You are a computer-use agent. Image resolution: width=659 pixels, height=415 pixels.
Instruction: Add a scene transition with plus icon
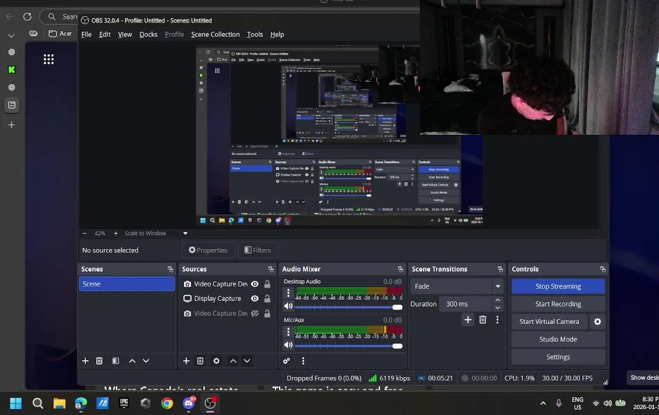pyautogui.click(x=468, y=320)
